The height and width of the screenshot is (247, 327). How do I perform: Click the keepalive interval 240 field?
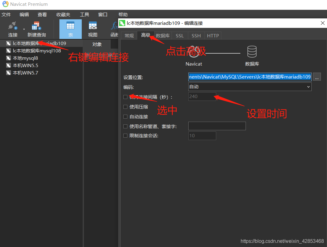[202, 97]
